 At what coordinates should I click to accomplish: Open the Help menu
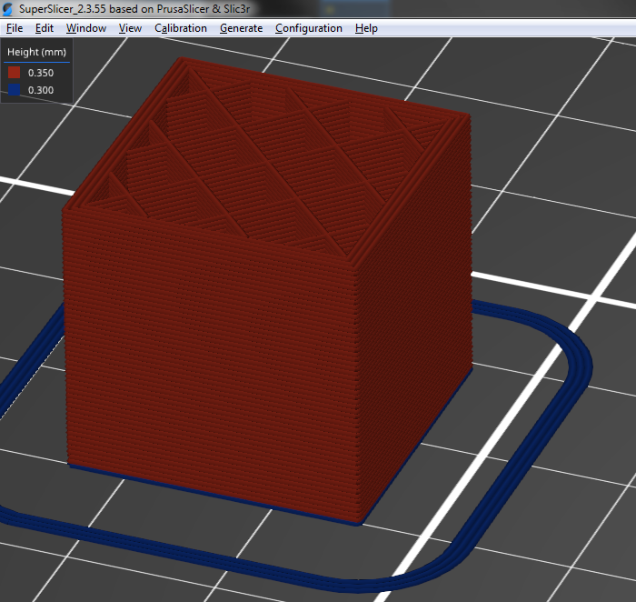(x=366, y=28)
